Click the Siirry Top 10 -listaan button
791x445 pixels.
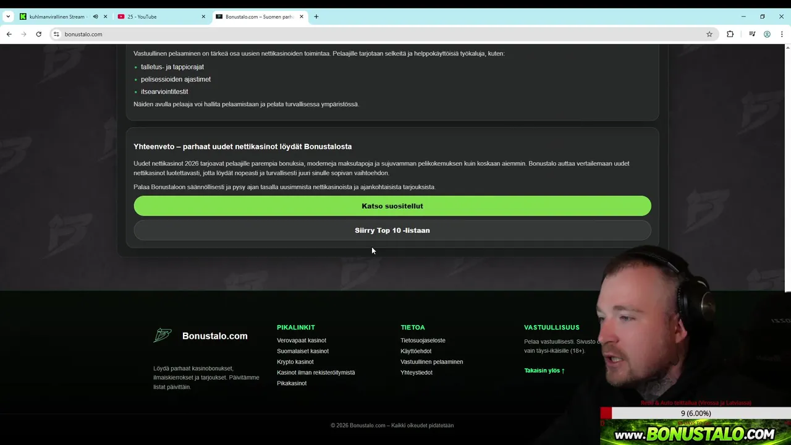pos(392,230)
